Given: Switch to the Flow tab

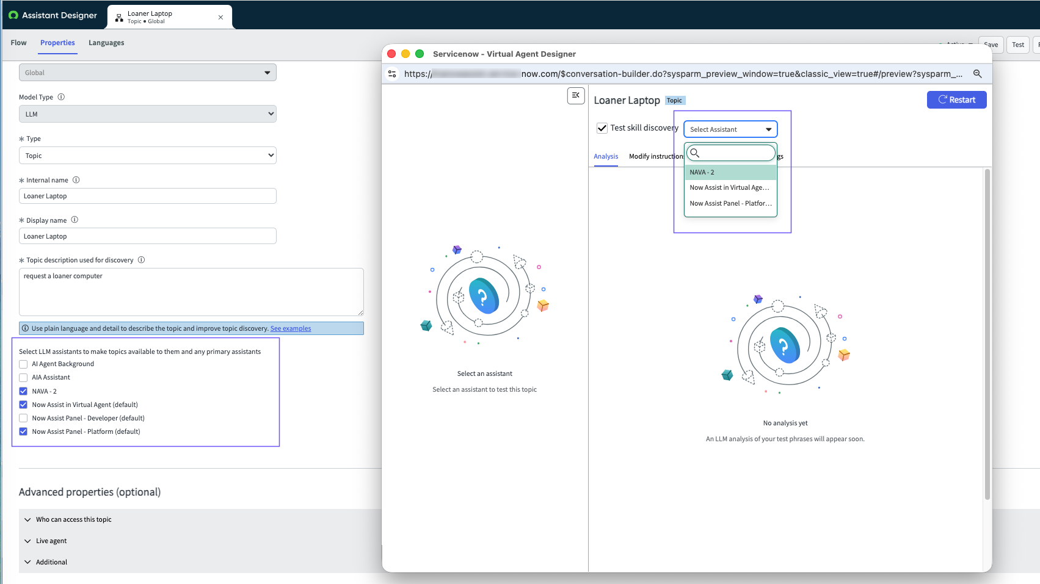Looking at the screenshot, I should [x=19, y=43].
